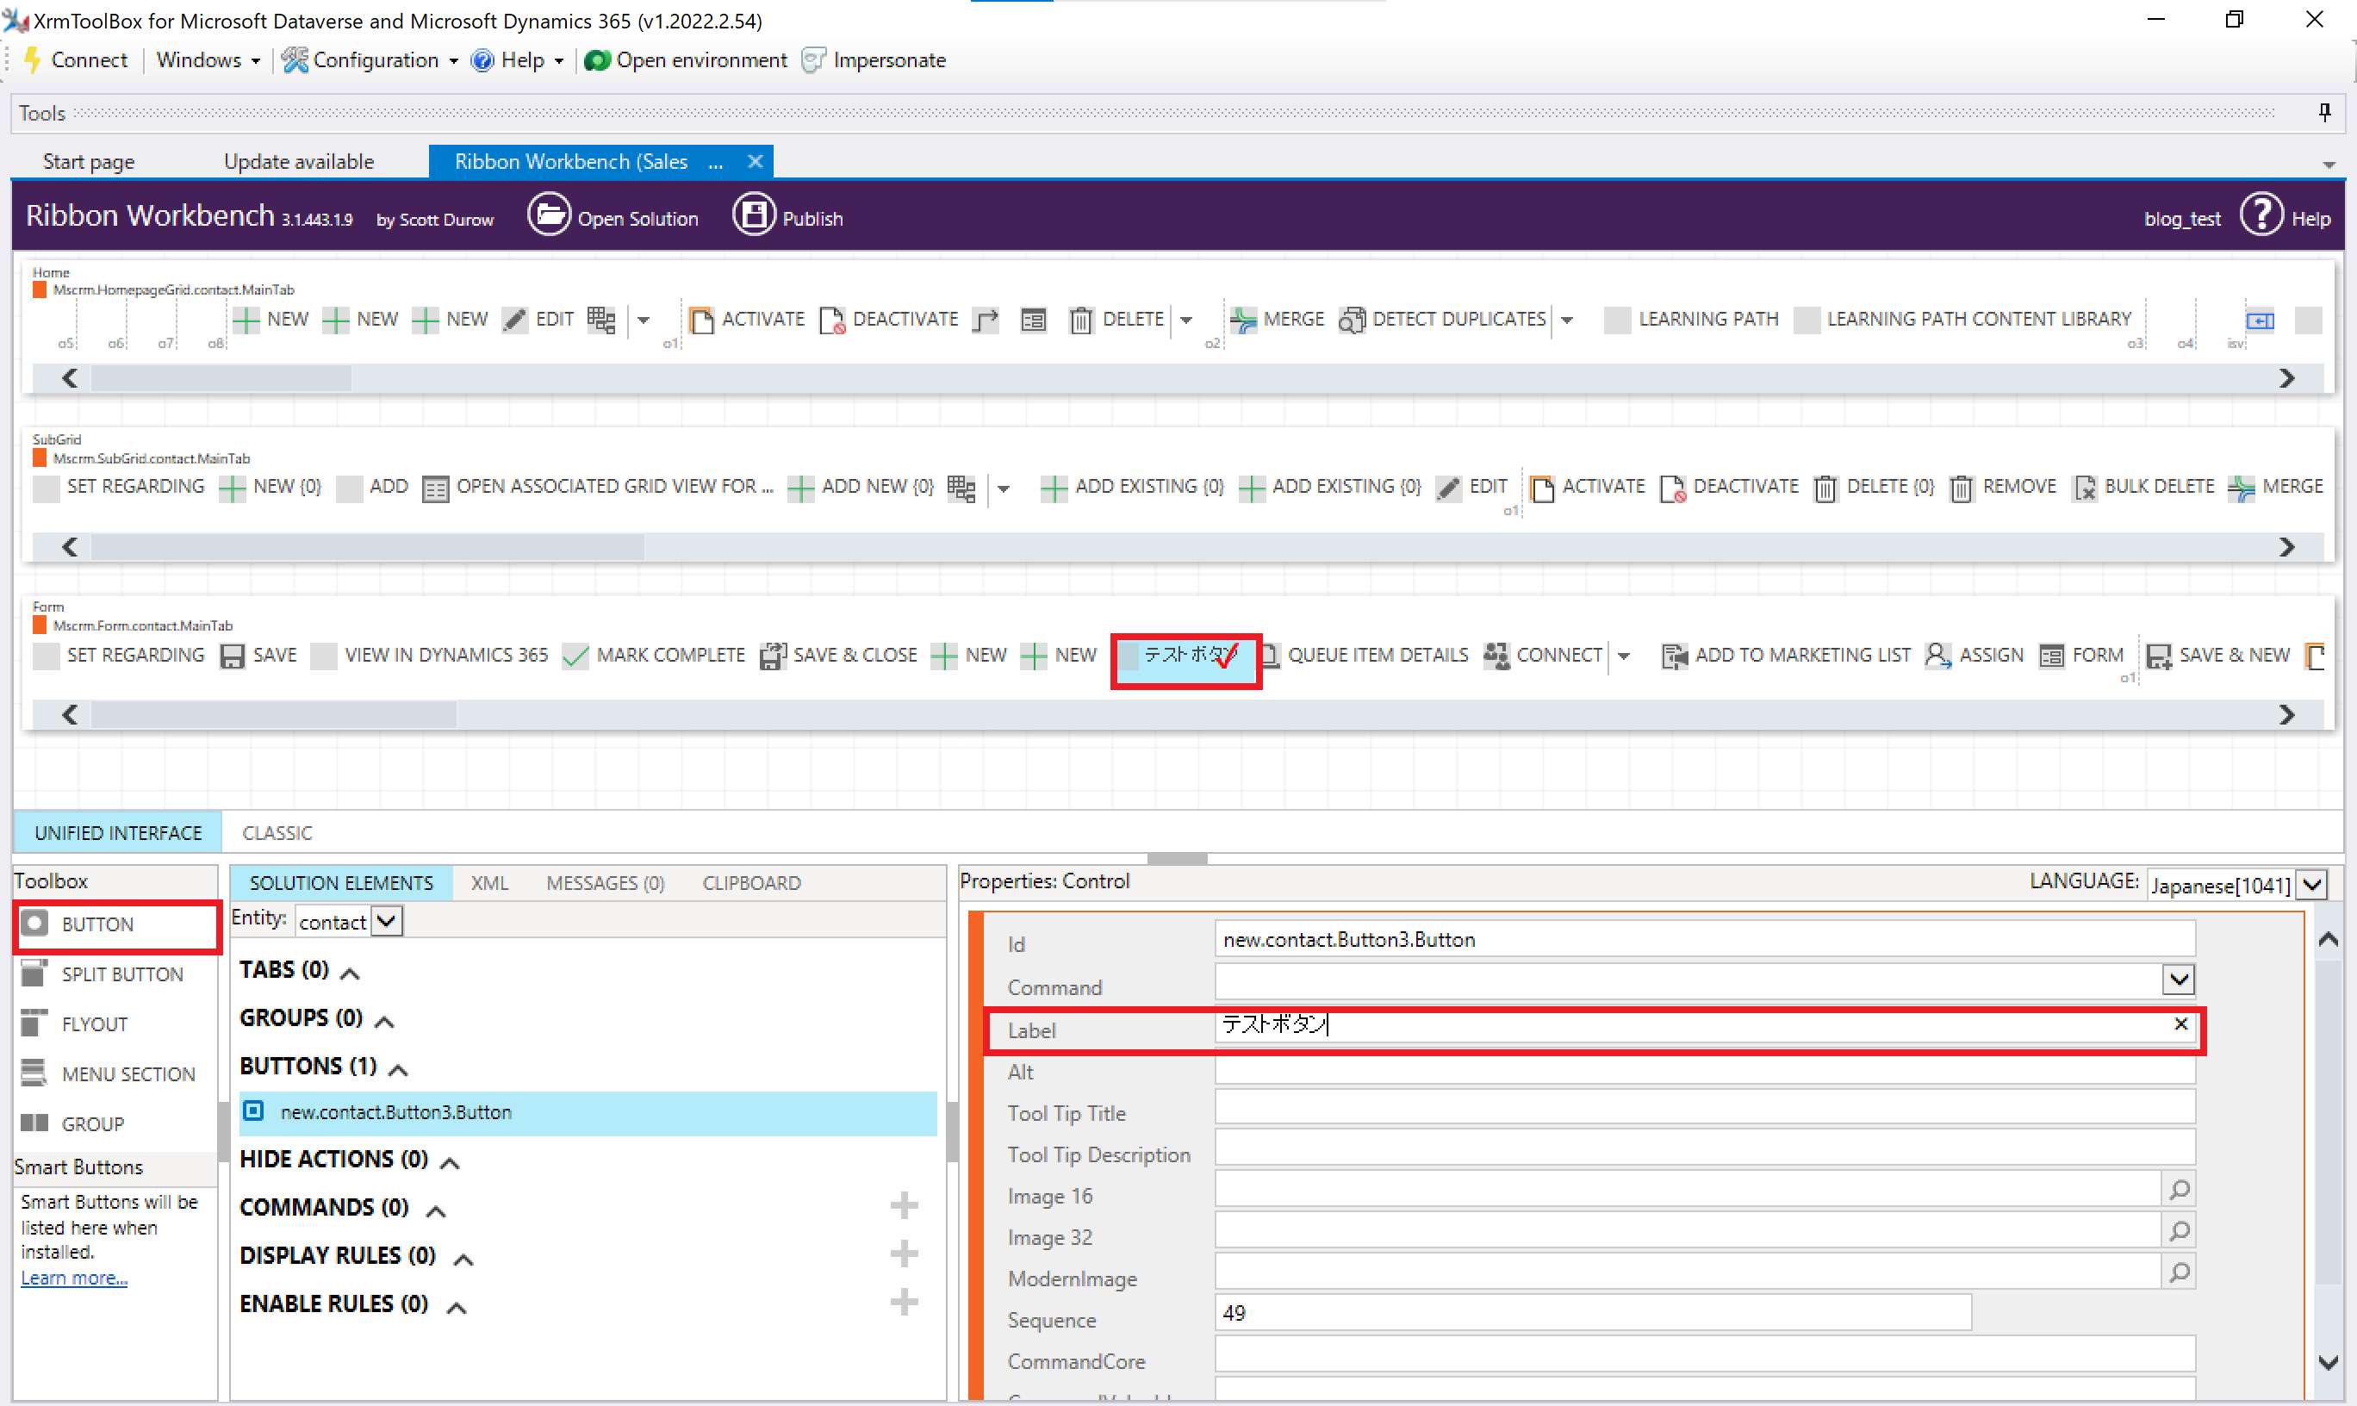Switch to the CLASSIC interface tab
The height and width of the screenshot is (1406, 2357).
[x=277, y=833]
